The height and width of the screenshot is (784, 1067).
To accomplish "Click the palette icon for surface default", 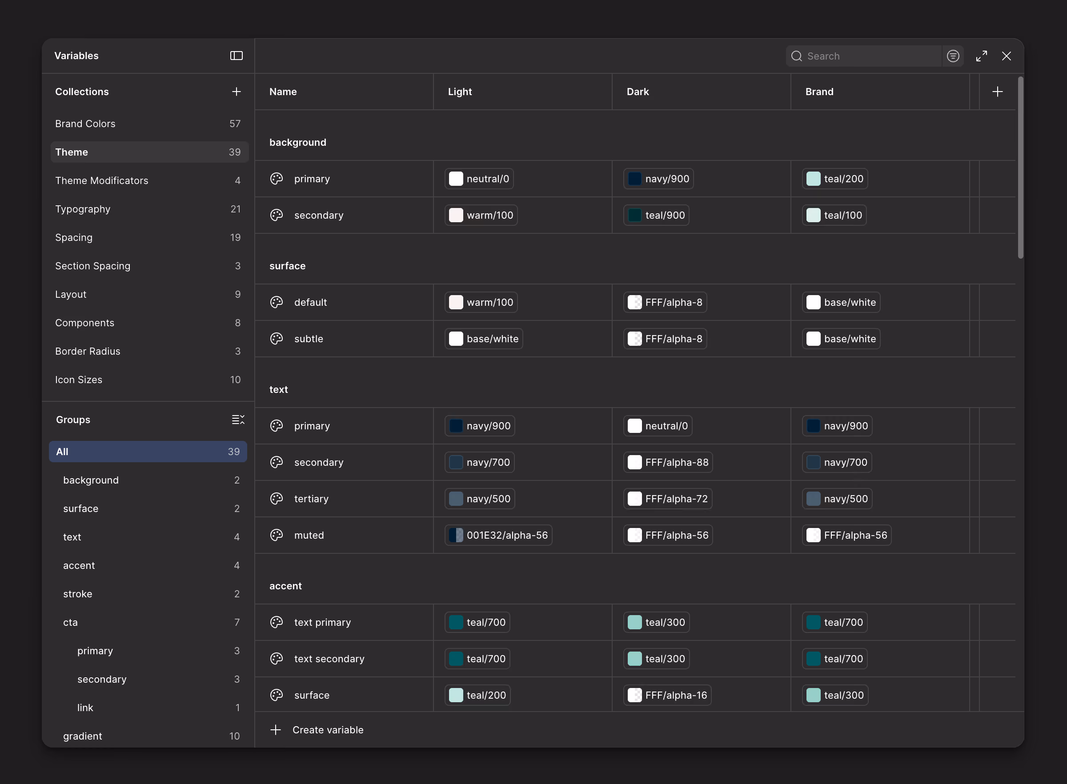I will click(x=276, y=302).
